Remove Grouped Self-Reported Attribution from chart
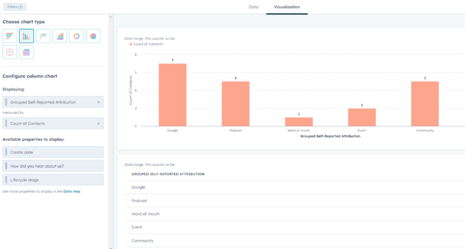 [x=98, y=102]
